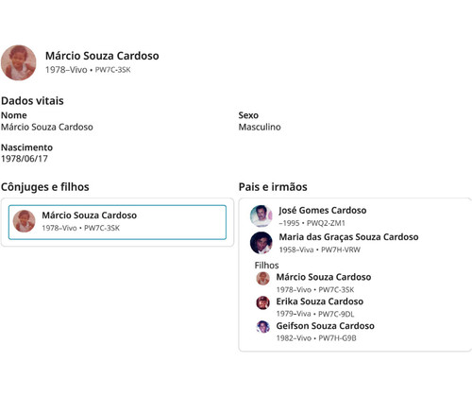Click Maria das Graças Souza Cardoso's portrait
The height and width of the screenshot is (396, 472).
pos(261,243)
